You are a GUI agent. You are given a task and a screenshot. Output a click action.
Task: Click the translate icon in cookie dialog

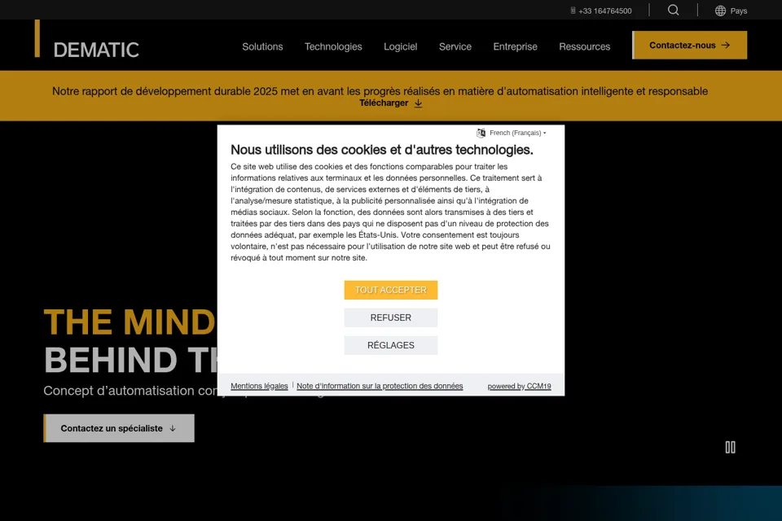point(481,133)
